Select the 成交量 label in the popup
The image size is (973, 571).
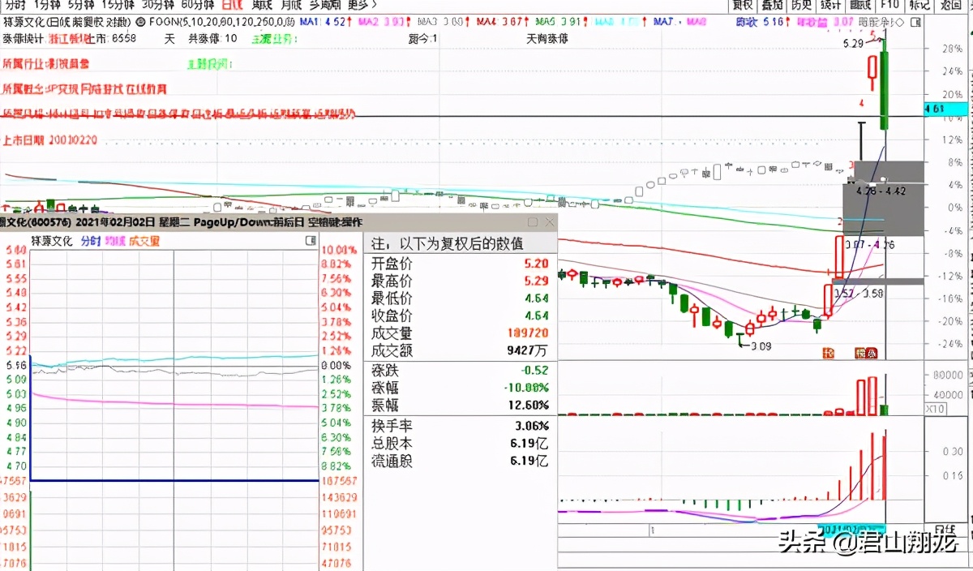pos(145,241)
